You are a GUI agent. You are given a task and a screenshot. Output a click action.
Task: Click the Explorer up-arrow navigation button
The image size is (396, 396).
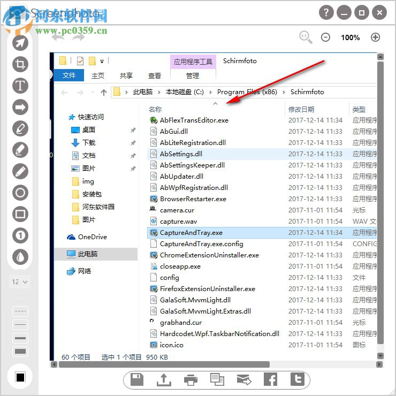click(x=103, y=93)
